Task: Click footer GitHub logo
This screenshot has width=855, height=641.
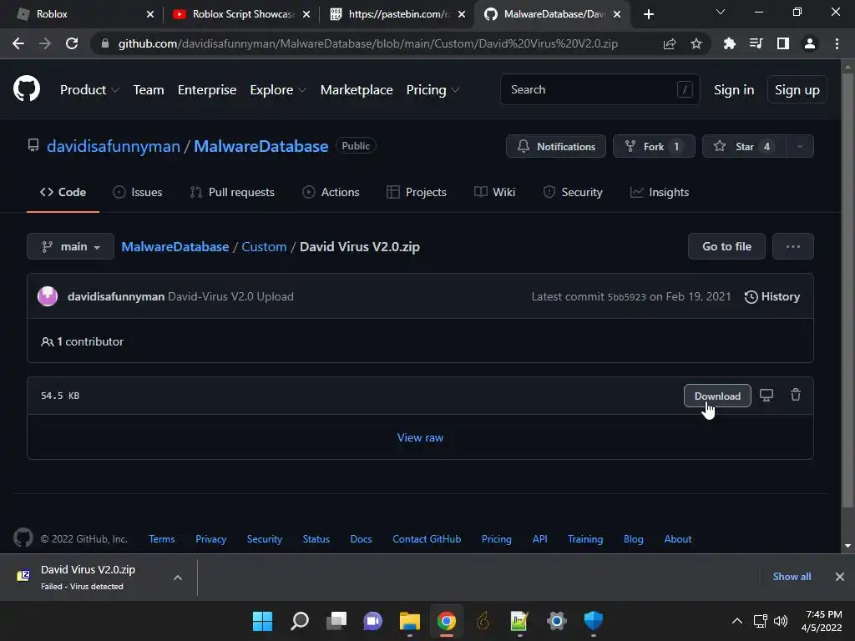Action: click(23, 538)
